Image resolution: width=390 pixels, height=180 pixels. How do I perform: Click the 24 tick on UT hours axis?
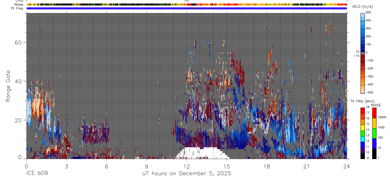coord(347,166)
